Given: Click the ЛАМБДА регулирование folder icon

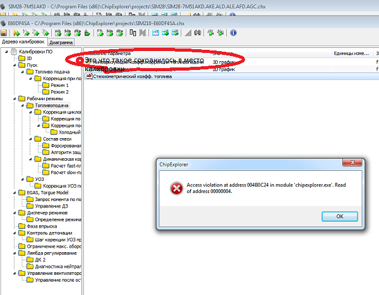Looking at the screenshot, I should (x=21, y=252).
